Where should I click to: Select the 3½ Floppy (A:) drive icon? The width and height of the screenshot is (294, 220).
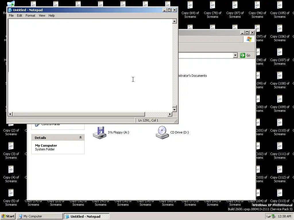(100, 132)
